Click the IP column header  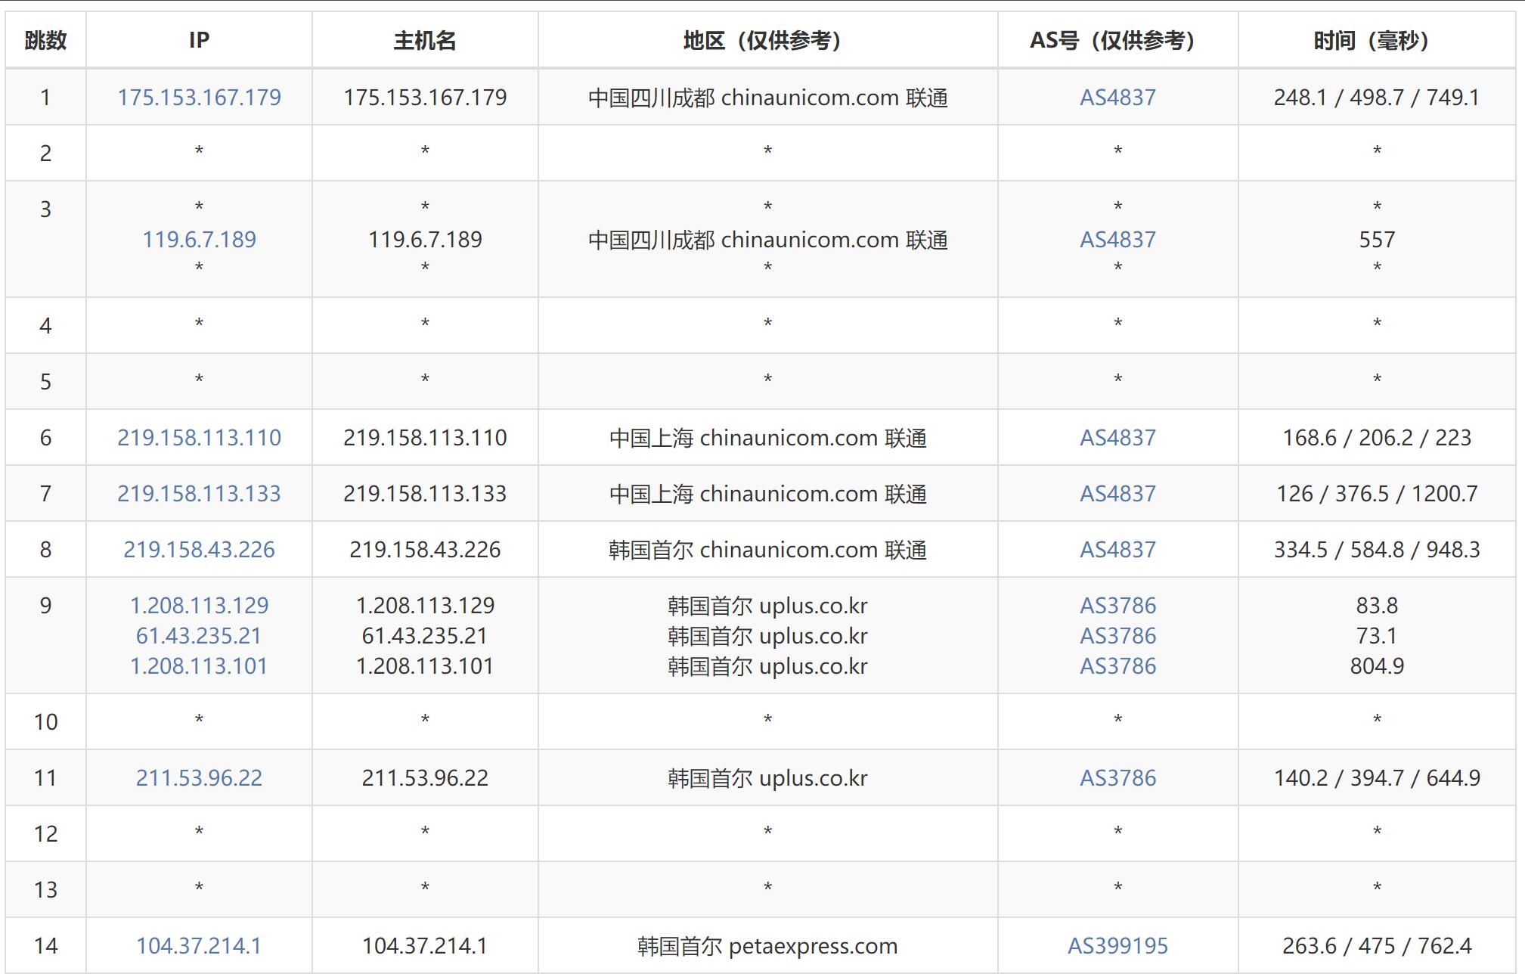coord(199,40)
